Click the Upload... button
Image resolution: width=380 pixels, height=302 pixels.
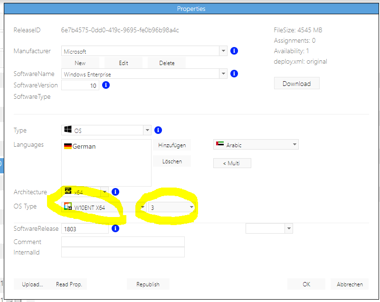coord(32,284)
